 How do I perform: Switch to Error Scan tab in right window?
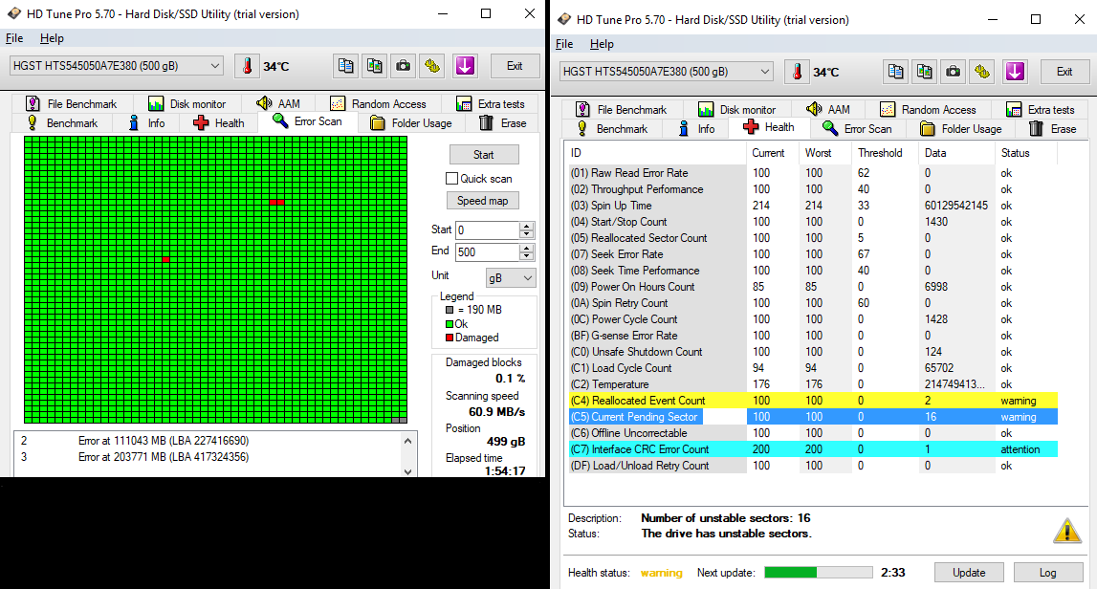coord(858,129)
